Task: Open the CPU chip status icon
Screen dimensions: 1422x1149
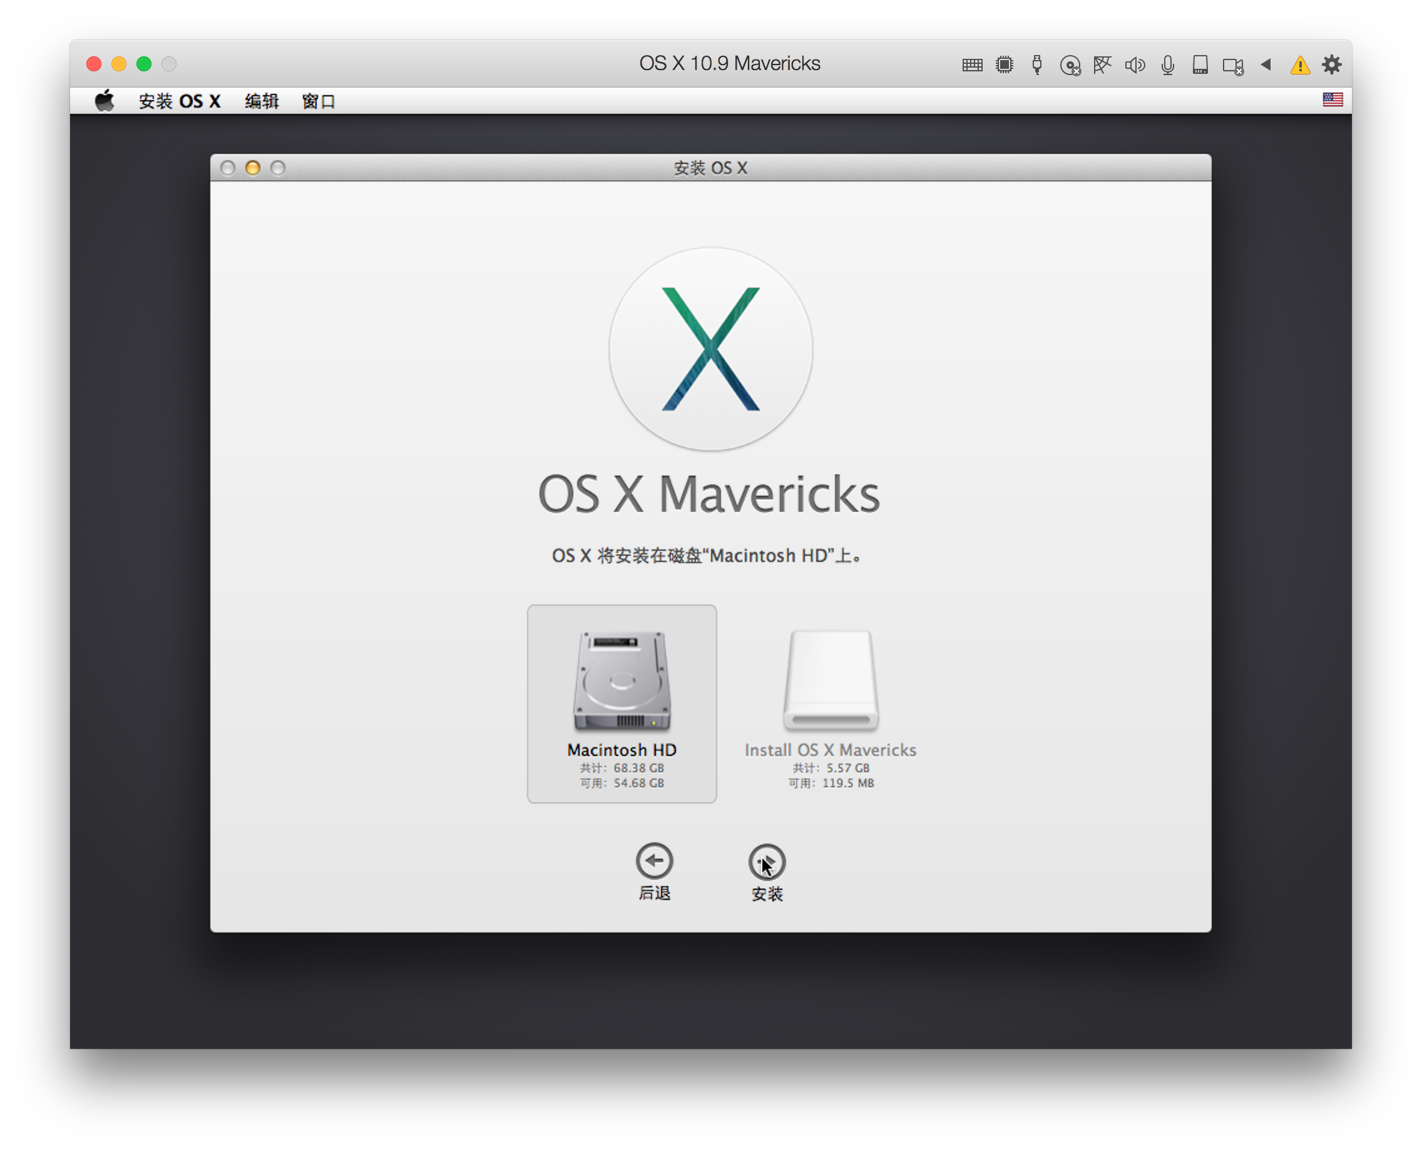Action: click(x=1005, y=65)
